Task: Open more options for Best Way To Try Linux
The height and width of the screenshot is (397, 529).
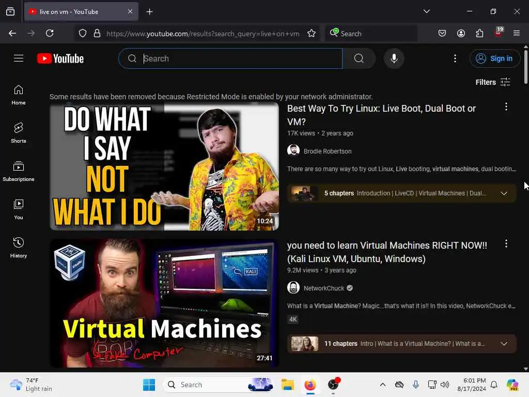Action: [506, 106]
